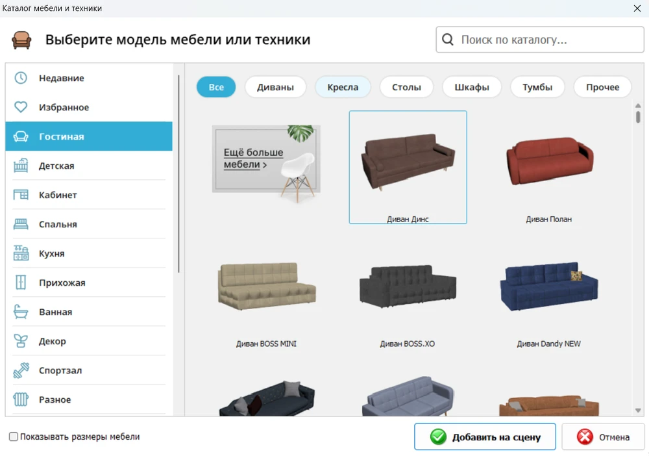The width and height of the screenshot is (649, 456).
Task: Open the Недавние category with clock icon
Action: coord(20,77)
